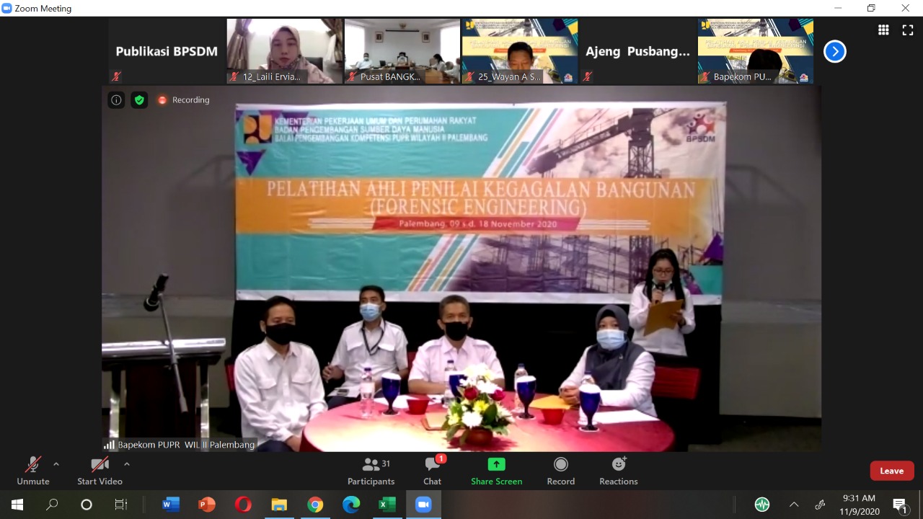
Task: Click the green encryption shield icon
Action: point(139,100)
